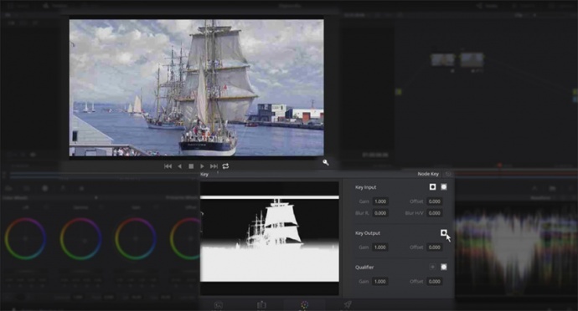Click the waveform scope display
Image resolution: width=578 pixels, height=311 pixels.
(516, 248)
